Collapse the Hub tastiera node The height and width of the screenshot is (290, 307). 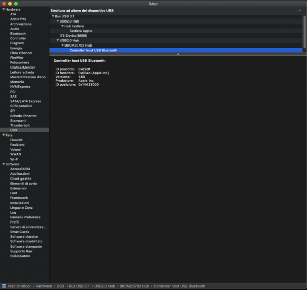62,26
